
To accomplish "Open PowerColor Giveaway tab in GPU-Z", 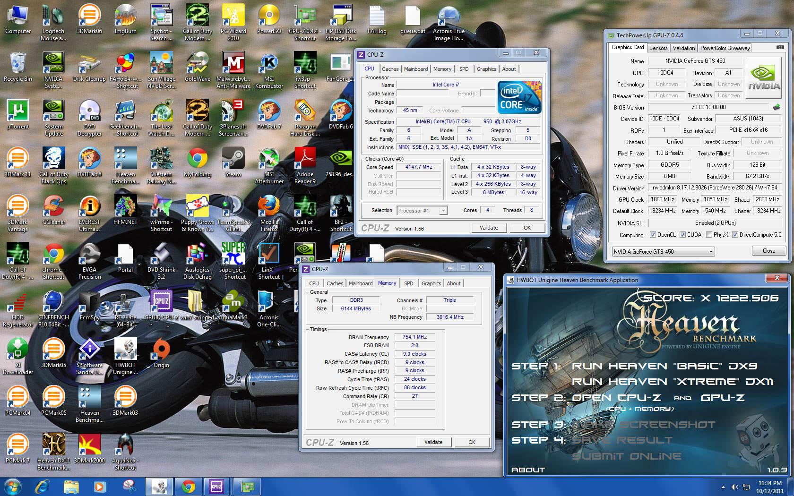I will point(725,48).
